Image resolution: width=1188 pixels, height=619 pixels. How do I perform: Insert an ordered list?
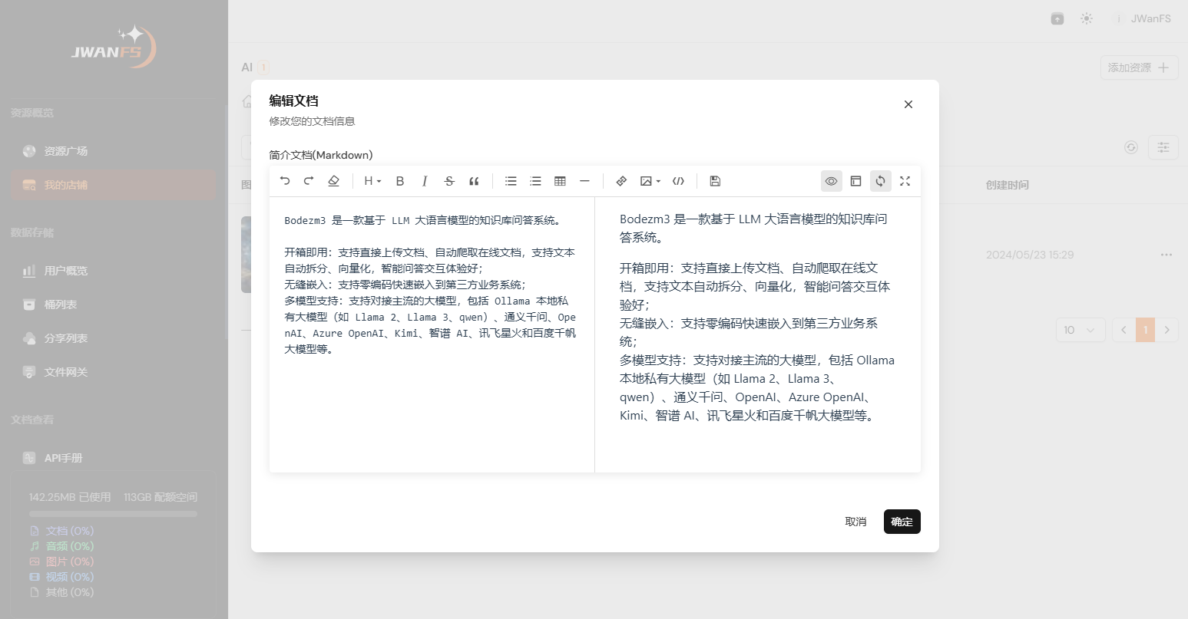point(535,181)
